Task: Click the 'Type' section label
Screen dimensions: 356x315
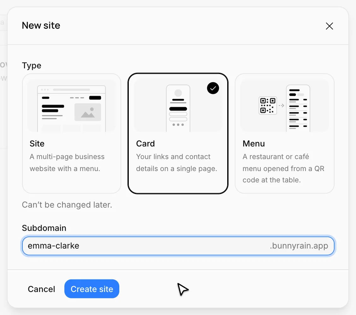Action: pyautogui.click(x=32, y=66)
